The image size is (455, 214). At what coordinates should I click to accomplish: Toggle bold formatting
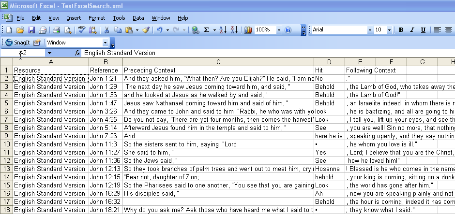pyautogui.click(x=401, y=30)
